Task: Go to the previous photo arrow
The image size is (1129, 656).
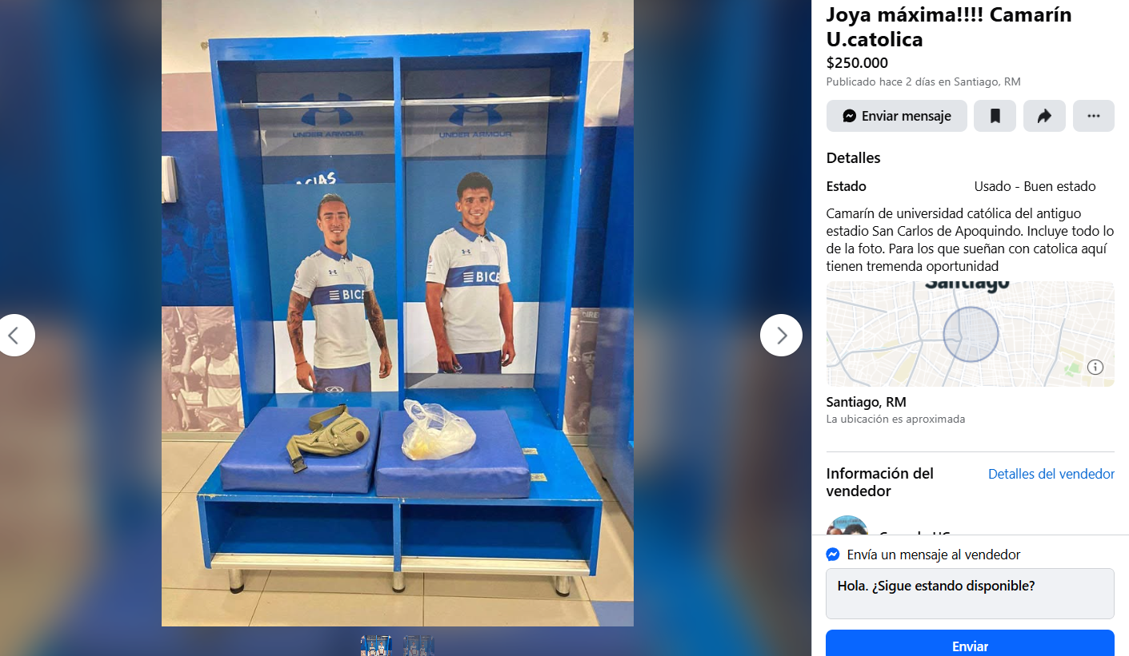Action: coord(14,336)
